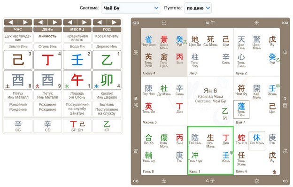Select the ГОД column header
The image size is (293, 187).
pyautogui.click(x=107, y=29)
